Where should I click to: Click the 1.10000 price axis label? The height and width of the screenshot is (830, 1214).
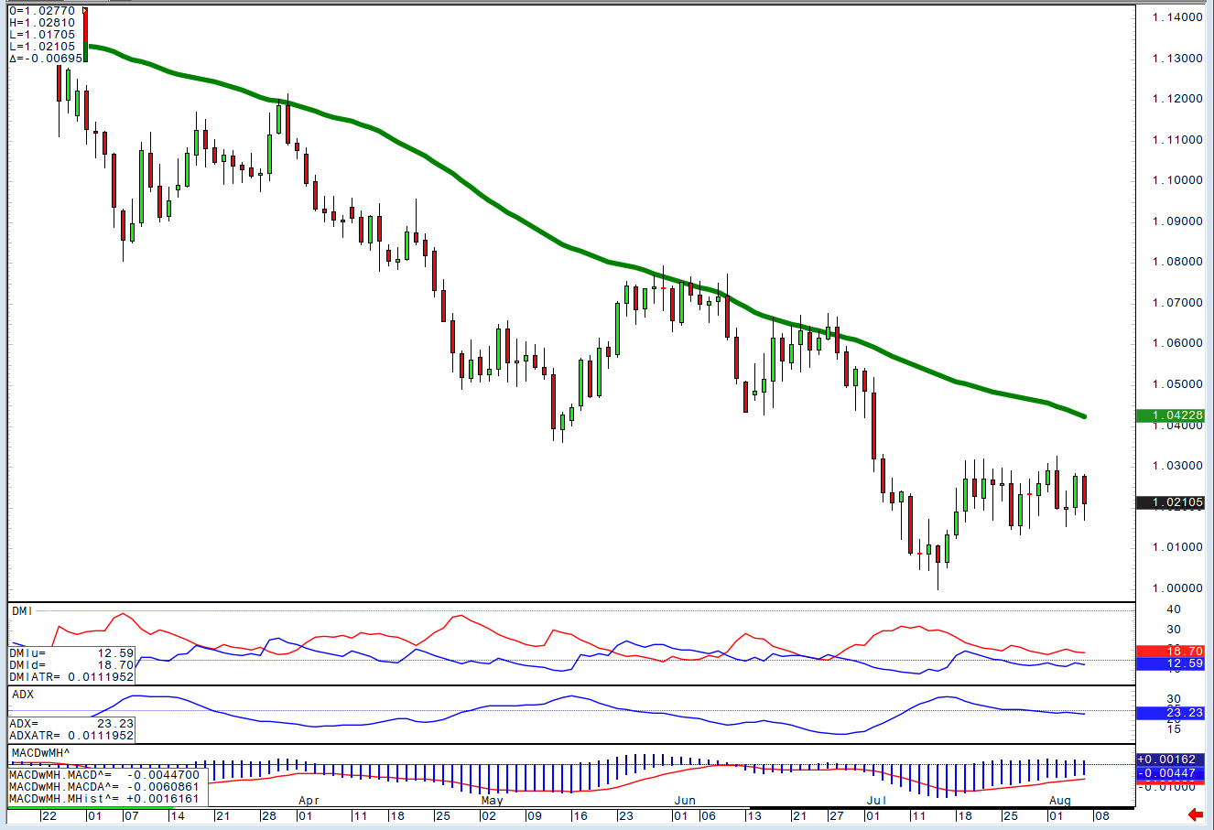coord(1178,180)
